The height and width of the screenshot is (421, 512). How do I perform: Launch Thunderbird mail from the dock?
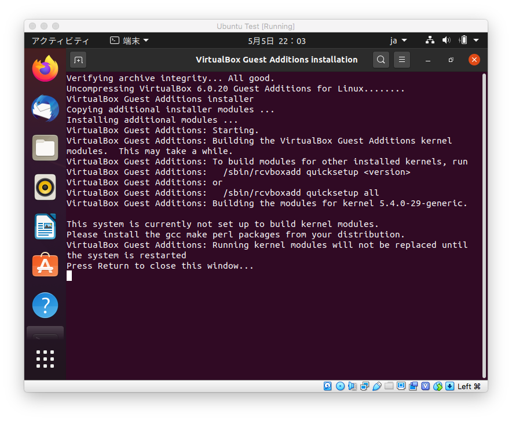coord(45,108)
